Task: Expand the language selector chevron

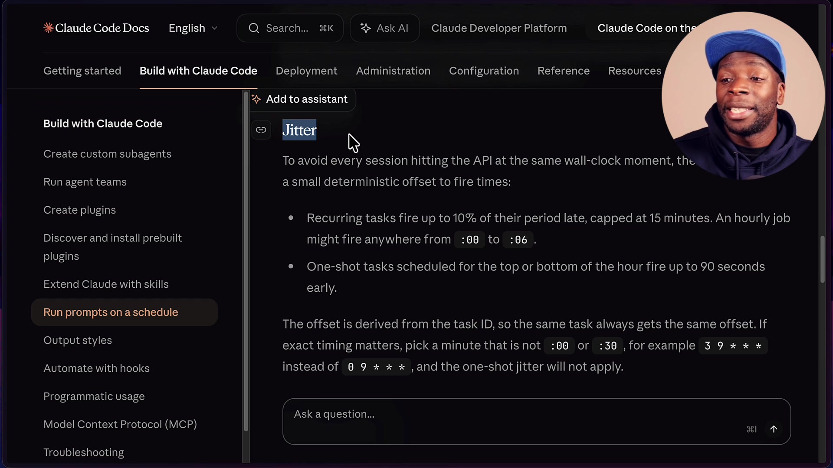Action: point(214,28)
